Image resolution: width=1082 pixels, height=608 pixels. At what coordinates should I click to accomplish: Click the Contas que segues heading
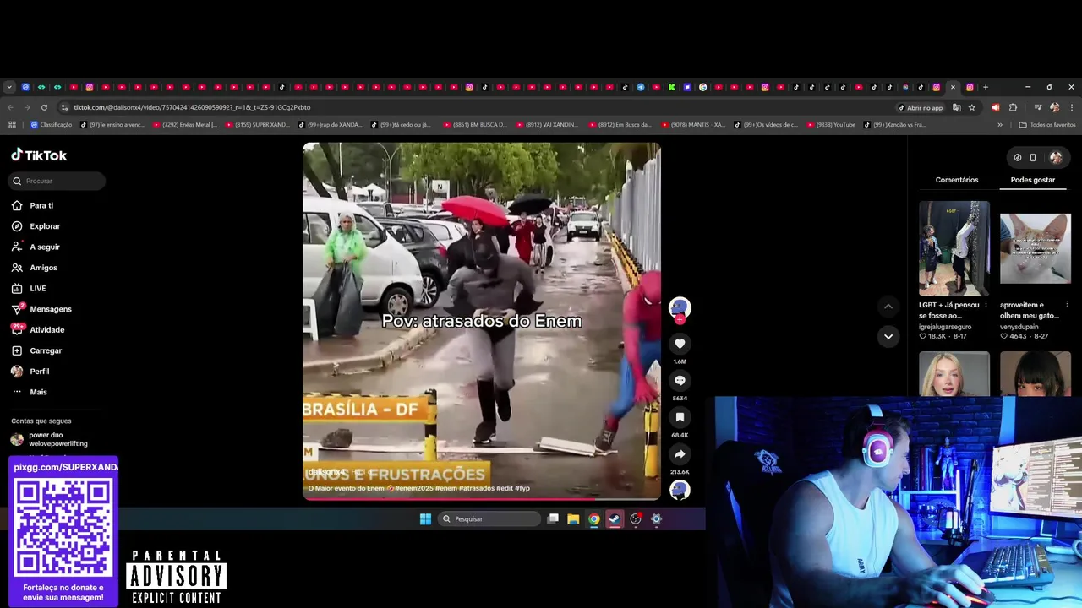point(41,421)
